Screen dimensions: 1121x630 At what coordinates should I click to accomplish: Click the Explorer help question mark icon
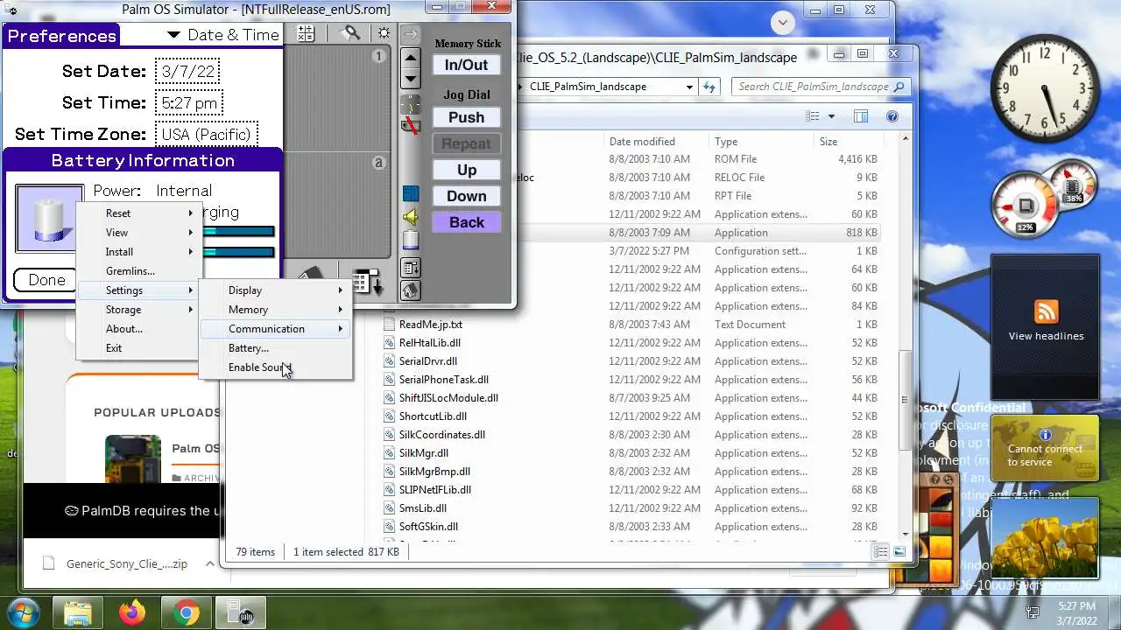click(892, 116)
